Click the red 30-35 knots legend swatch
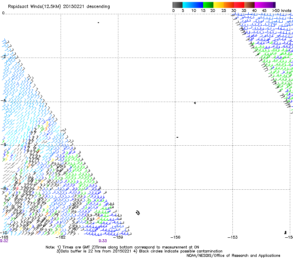Viewport: 293px width, 258px height. pyautogui.click(x=239, y=5)
